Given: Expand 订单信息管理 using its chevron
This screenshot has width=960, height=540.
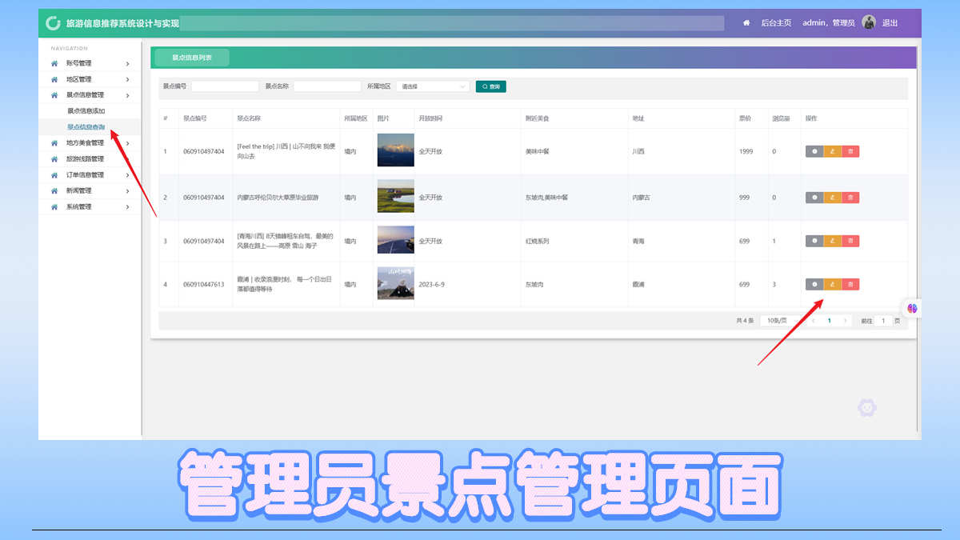Looking at the screenshot, I should pos(127,175).
